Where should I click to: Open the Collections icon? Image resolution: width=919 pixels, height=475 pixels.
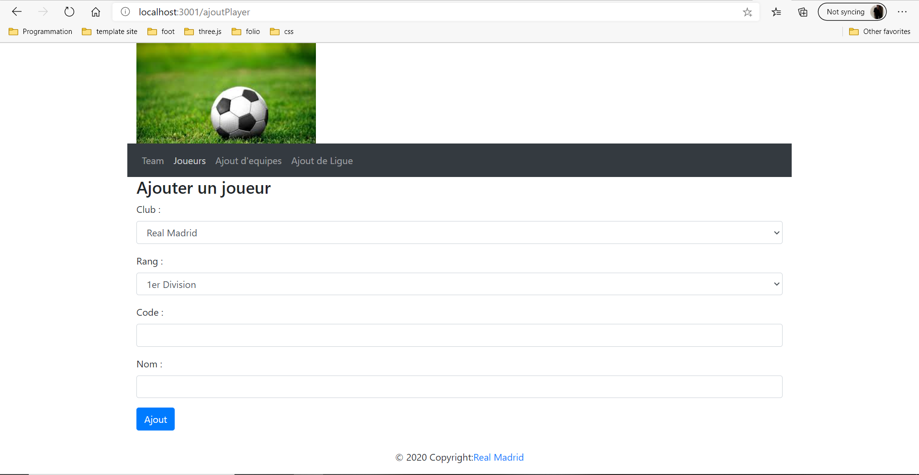pyautogui.click(x=803, y=12)
